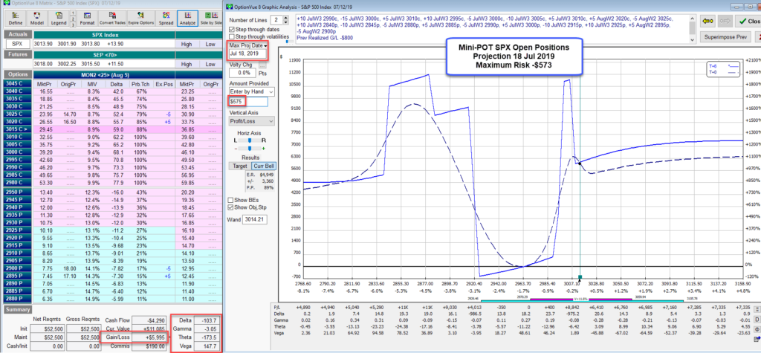Adjust the Horiz Axis minus-plus zoom slider
The image size is (761, 353).
pyautogui.click(x=251, y=148)
